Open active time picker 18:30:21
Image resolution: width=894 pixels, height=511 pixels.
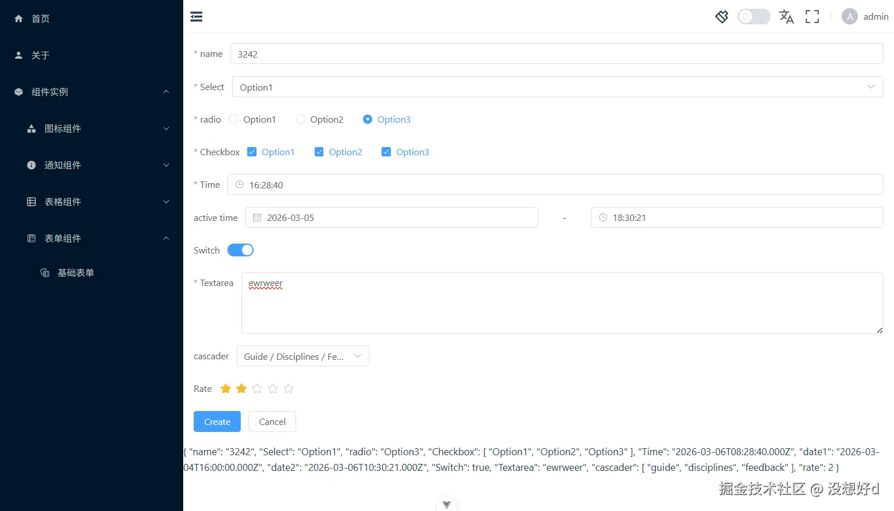point(737,217)
